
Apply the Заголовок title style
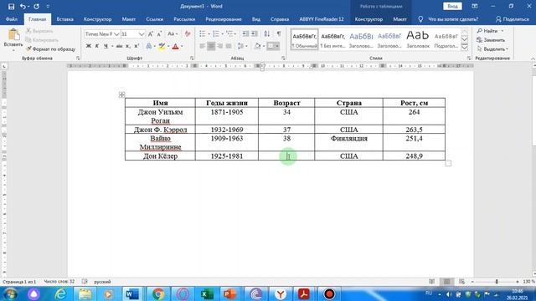coord(418,39)
